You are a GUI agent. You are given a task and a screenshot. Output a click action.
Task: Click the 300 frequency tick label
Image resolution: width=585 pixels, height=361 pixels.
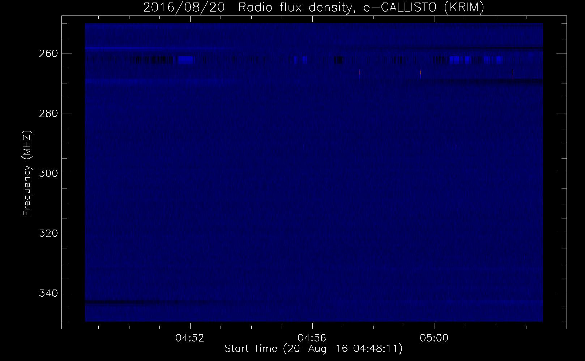tap(48, 173)
